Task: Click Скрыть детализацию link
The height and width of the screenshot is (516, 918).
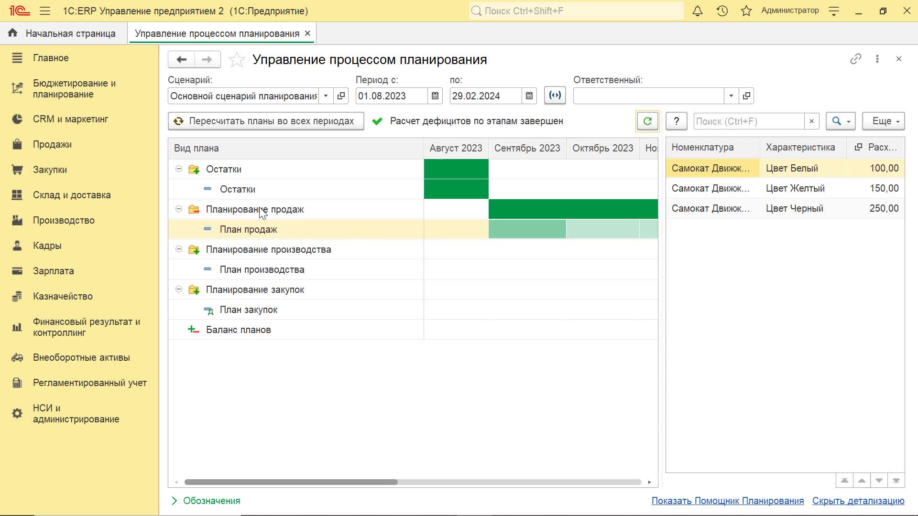Action: click(x=858, y=501)
